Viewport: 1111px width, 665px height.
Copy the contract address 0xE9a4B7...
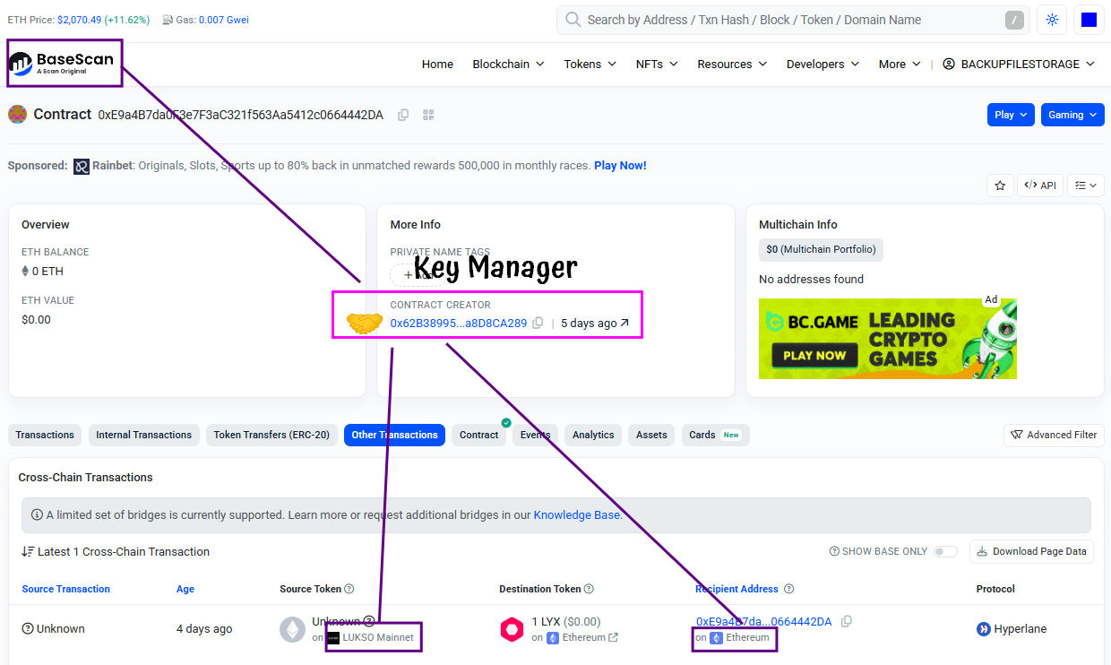403,115
